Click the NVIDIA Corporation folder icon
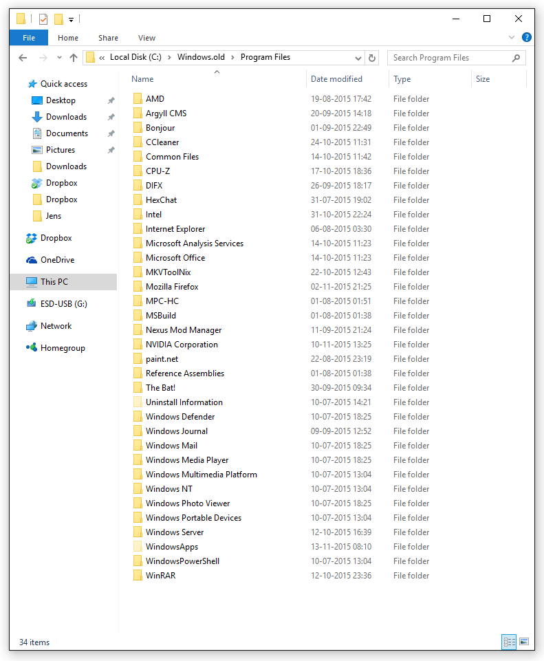544x661 pixels. tap(138, 345)
